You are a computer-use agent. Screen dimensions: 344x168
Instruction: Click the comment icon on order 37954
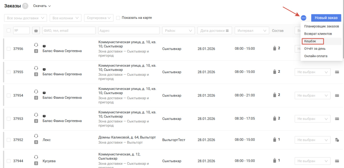(x=44, y=93)
